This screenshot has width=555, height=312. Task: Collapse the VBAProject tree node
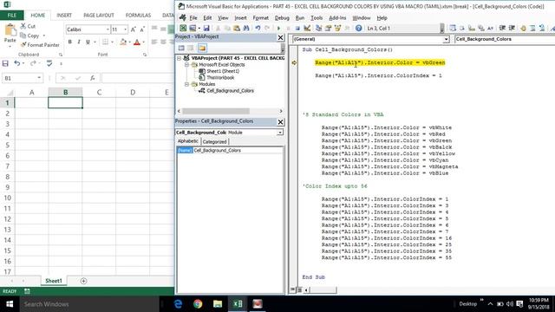(x=180, y=58)
